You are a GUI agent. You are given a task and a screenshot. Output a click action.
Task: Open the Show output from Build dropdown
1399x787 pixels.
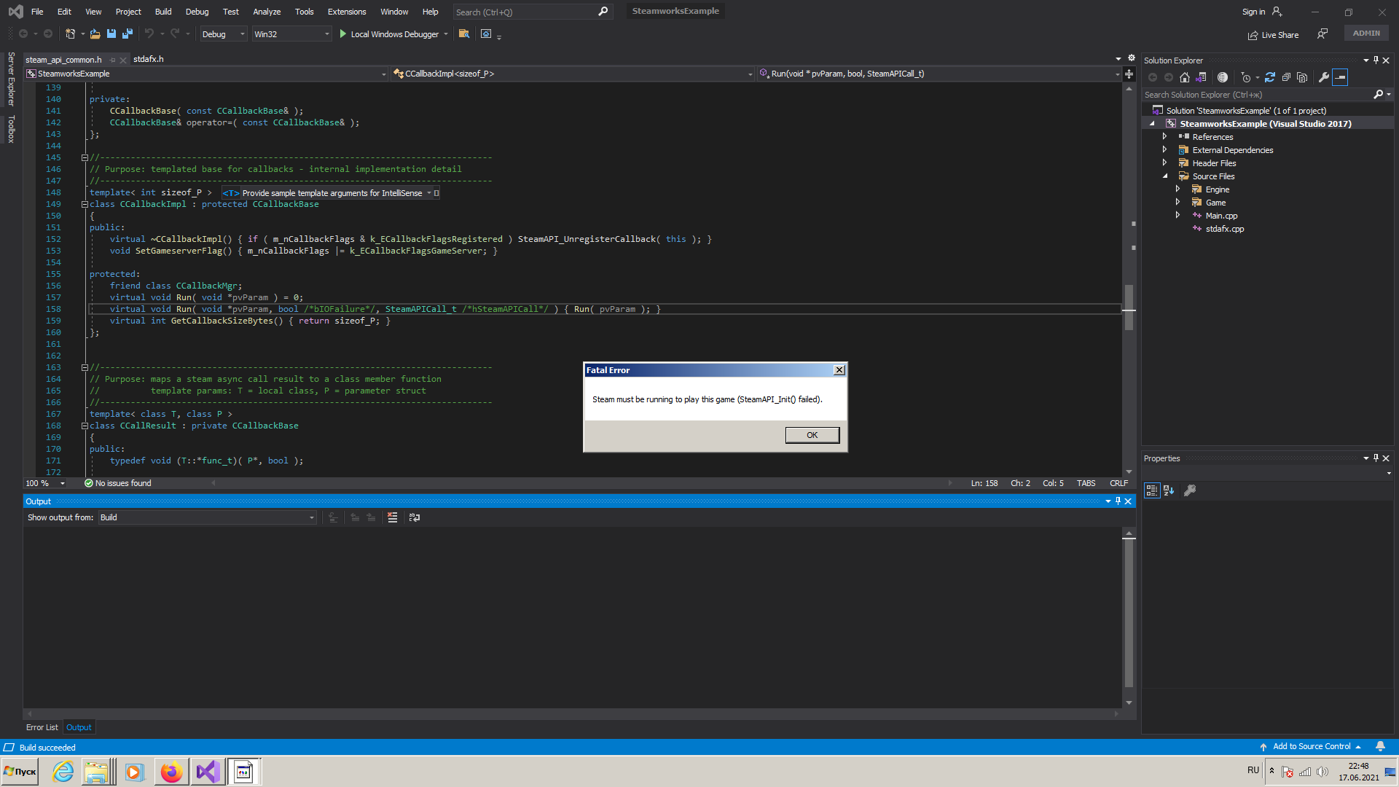coord(208,517)
